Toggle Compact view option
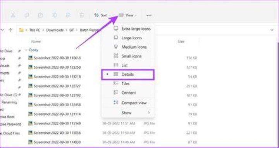Viewport: 279px width, 148px height. 128,102
